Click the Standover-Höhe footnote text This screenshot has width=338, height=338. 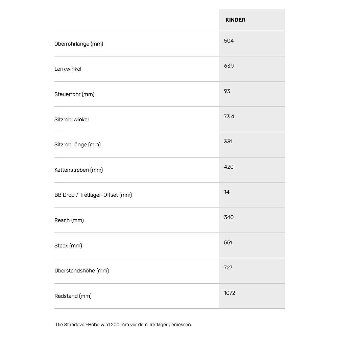tap(124, 325)
